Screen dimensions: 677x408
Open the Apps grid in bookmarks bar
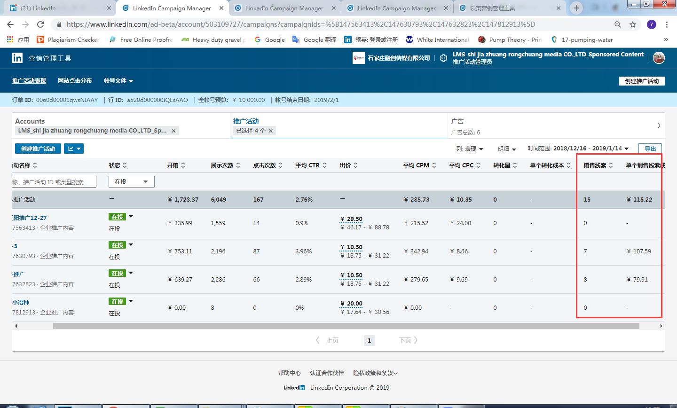coord(10,39)
